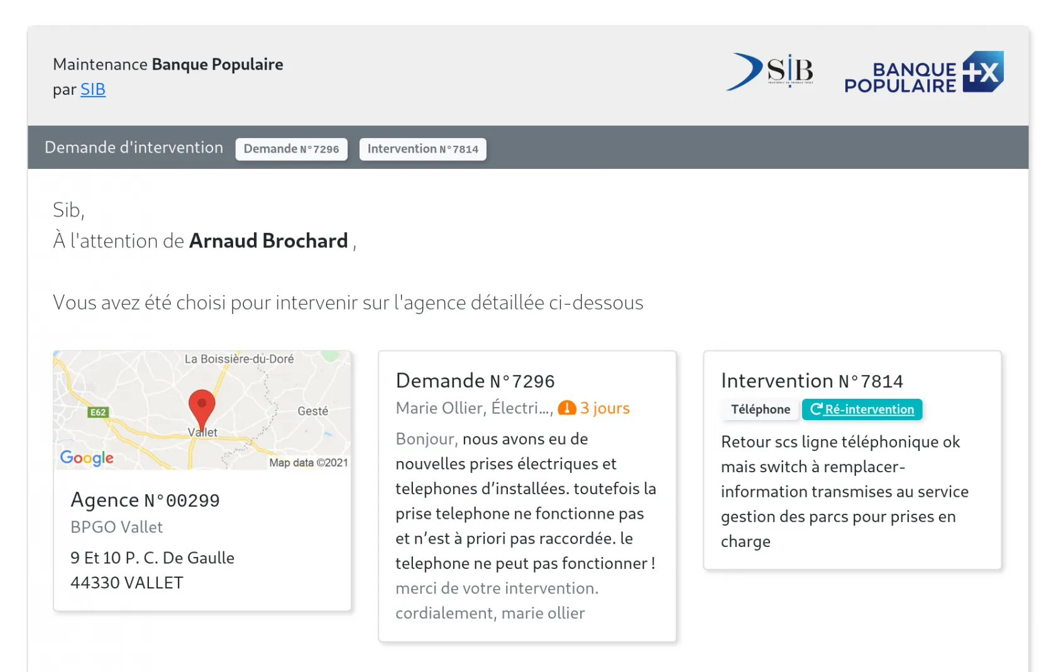
Task: Click the Map data ©2021 attribution
Action: click(308, 463)
